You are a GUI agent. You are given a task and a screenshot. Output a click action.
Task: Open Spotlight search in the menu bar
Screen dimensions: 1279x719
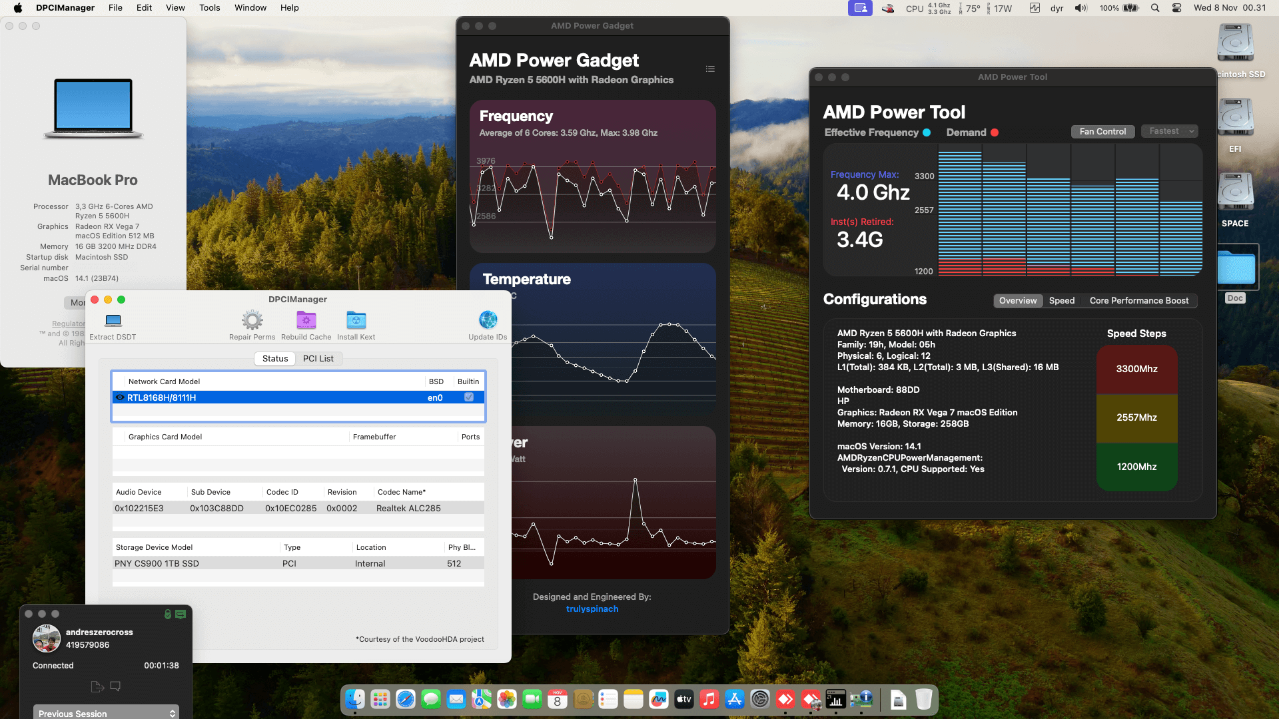pos(1155,8)
